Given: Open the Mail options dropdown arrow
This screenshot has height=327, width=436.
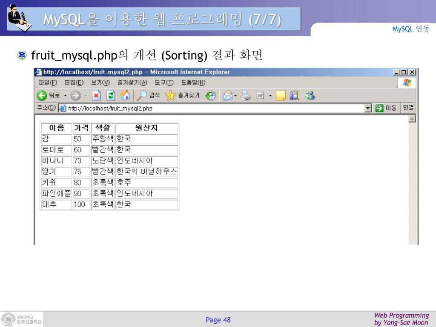Looking at the screenshot, I should pyautogui.click(x=235, y=96).
